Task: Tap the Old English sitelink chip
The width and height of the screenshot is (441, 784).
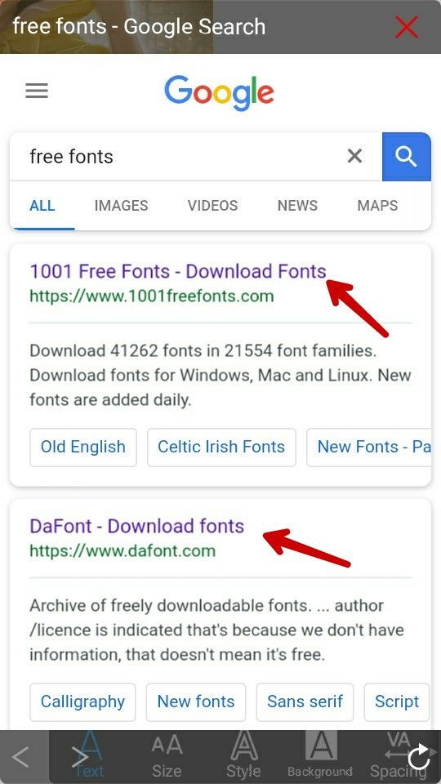Action: (83, 447)
